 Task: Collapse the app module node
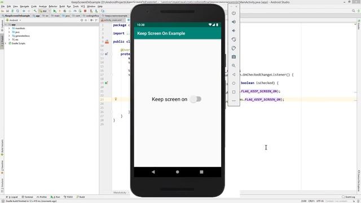tap(6, 25)
